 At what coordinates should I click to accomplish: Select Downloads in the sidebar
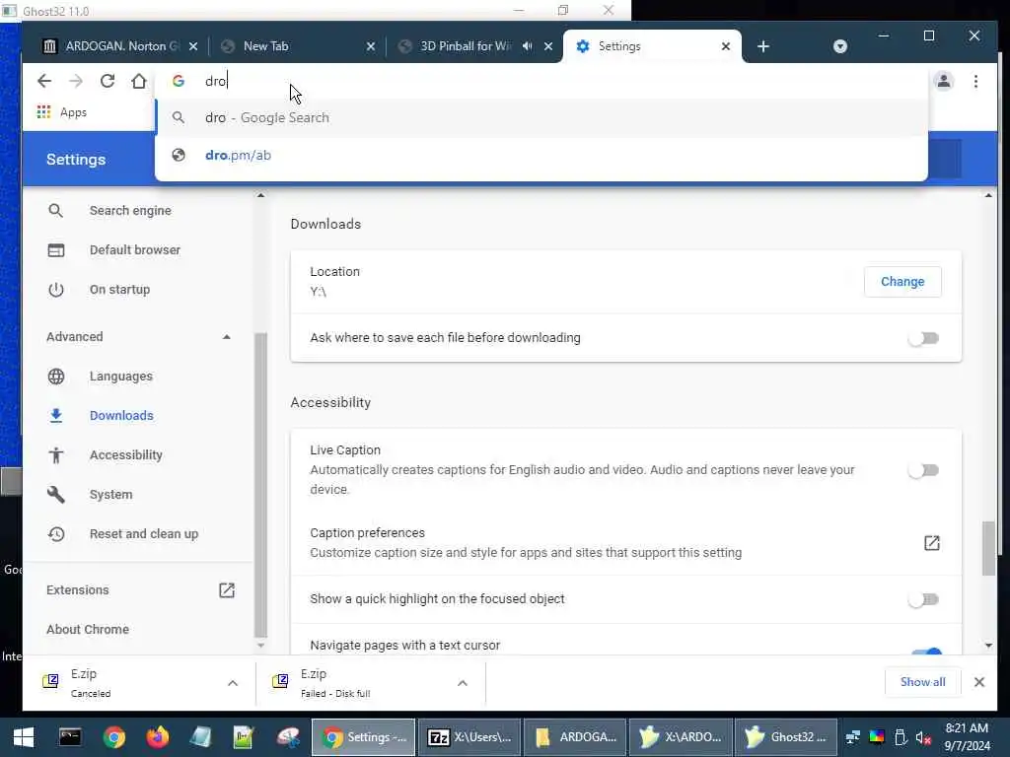[121, 416]
